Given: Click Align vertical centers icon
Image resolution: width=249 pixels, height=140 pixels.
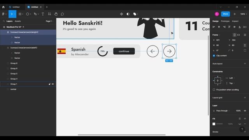Looking at the screenshot, I should [x=234, y=27].
